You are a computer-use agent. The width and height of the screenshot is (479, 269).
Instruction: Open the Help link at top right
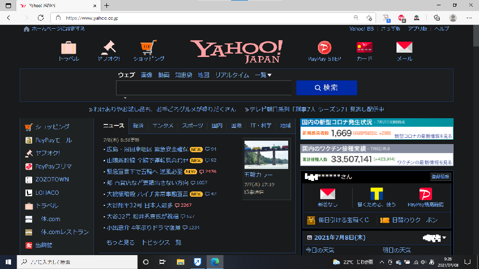pos(442,29)
